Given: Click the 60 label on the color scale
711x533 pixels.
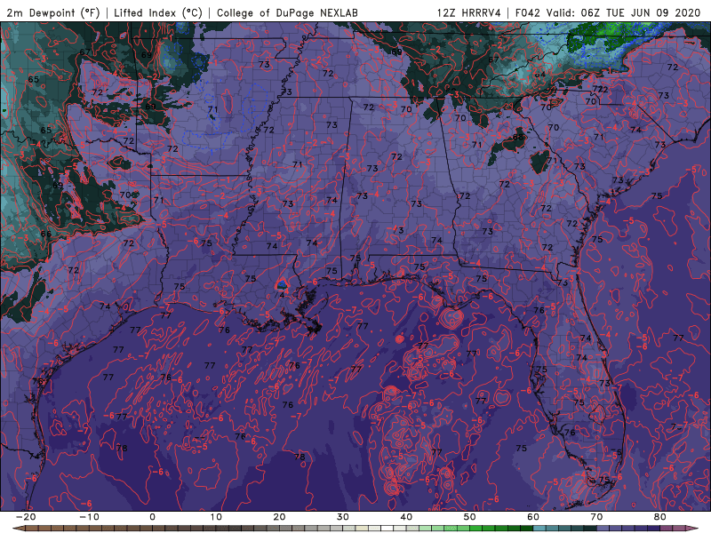Looking at the screenshot, I should click(533, 517).
